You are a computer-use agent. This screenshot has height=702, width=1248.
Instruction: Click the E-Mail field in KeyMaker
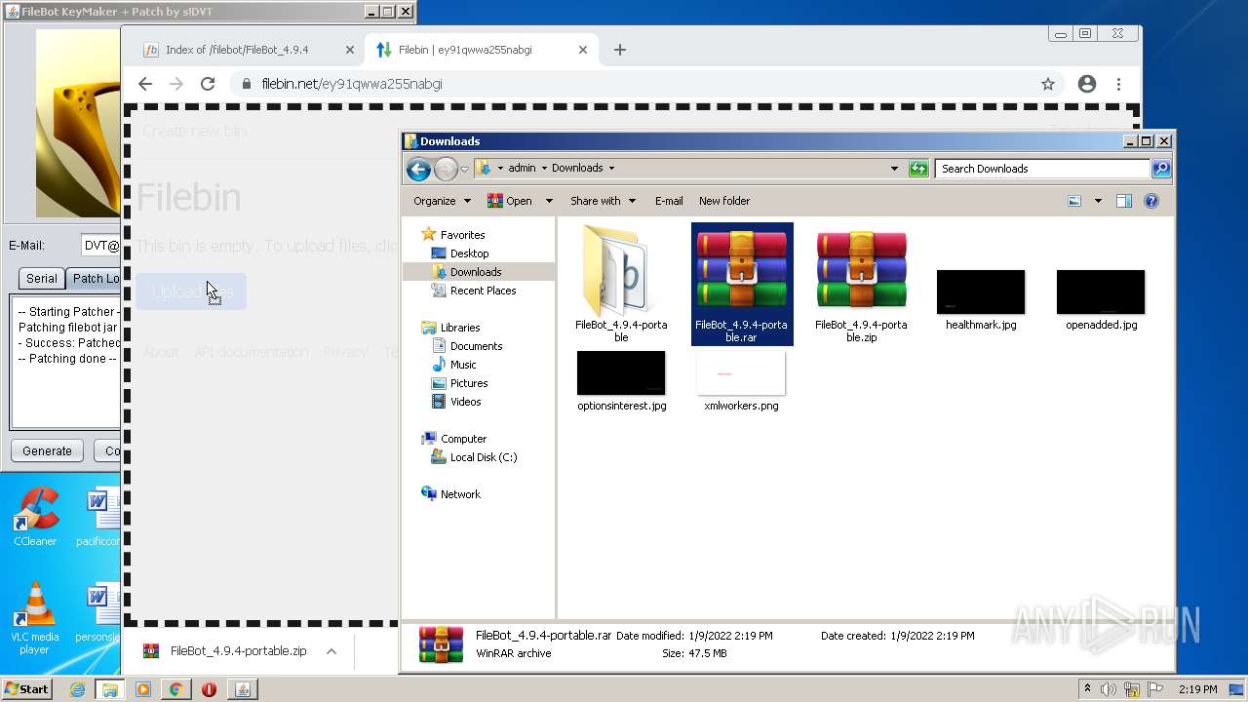click(100, 246)
